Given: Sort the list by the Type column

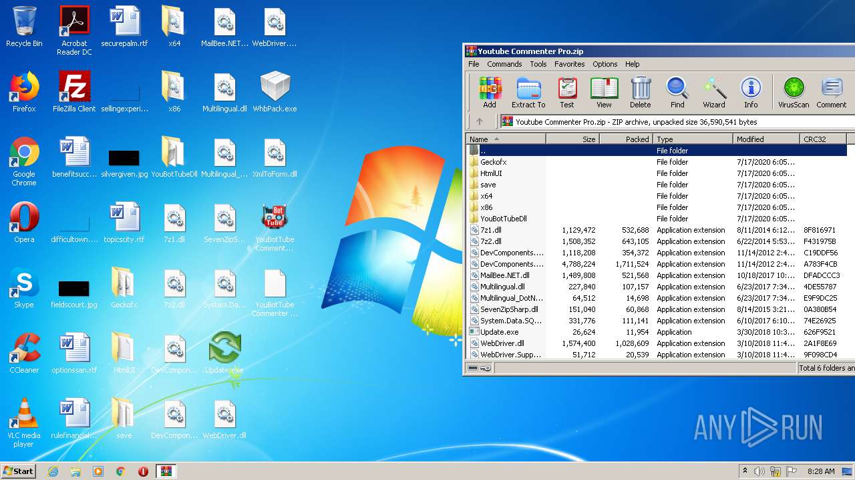Looking at the screenshot, I should click(x=693, y=139).
